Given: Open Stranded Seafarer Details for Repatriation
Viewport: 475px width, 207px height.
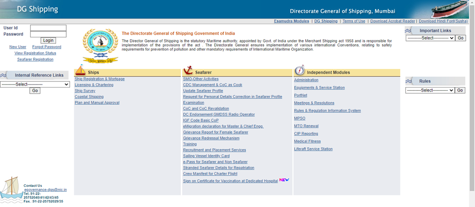Looking at the screenshot, I should pyautogui.click(x=219, y=168).
